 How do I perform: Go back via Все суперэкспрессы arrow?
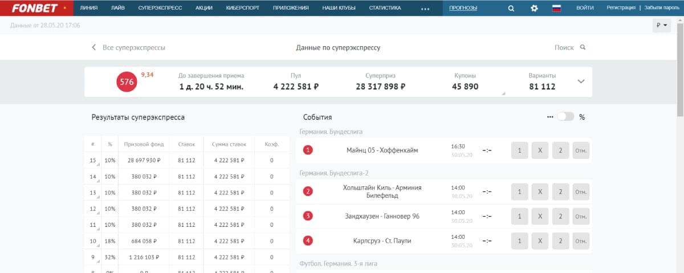pyautogui.click(x=94, y=48)
